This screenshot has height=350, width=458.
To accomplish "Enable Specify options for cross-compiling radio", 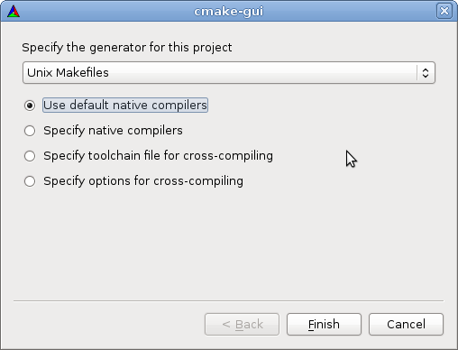I will [30, 181].
